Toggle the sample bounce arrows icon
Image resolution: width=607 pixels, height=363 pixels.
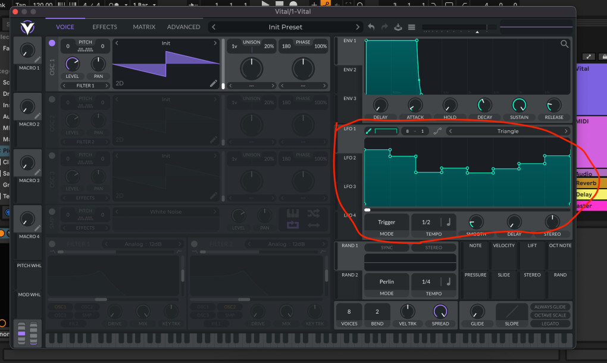coord(314,225)
